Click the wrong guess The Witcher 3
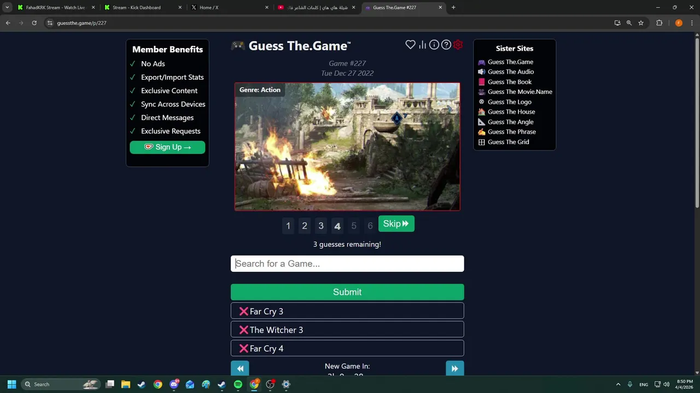The image size is (700, 393). (x=347, y=330)
